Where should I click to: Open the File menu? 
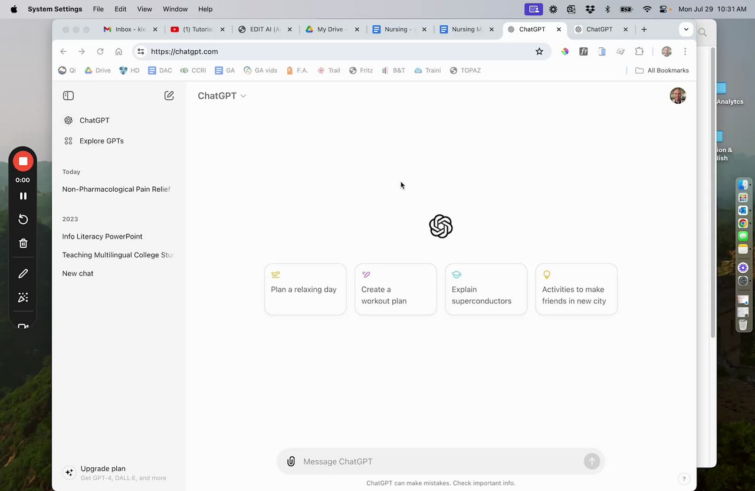99,9
